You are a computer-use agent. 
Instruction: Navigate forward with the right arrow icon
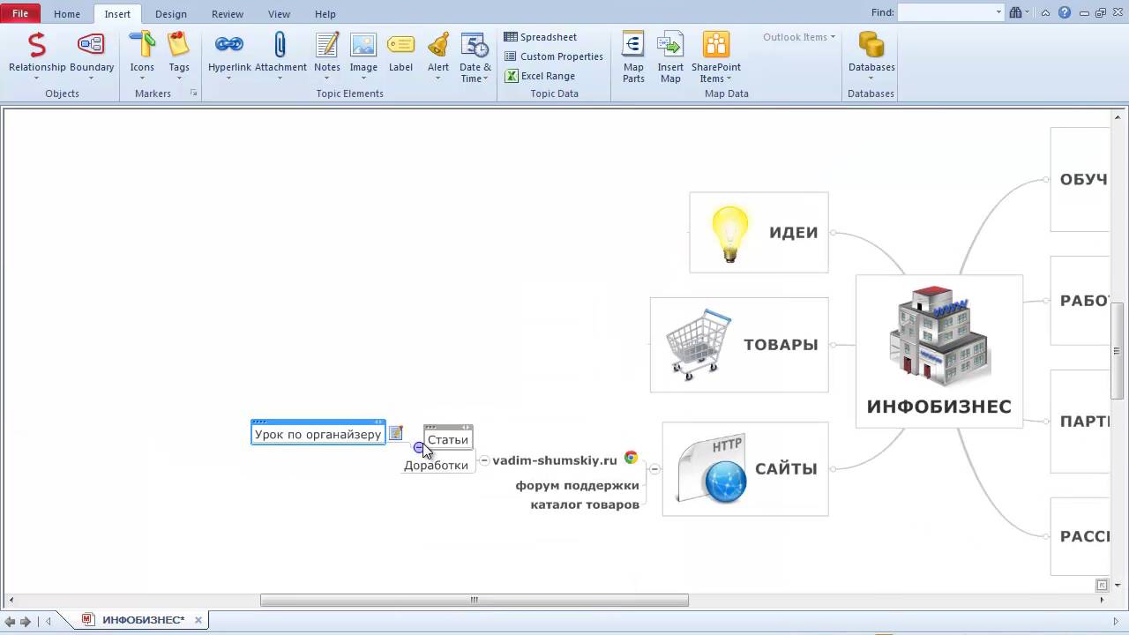pyautogui.click(x=26, y=621)
